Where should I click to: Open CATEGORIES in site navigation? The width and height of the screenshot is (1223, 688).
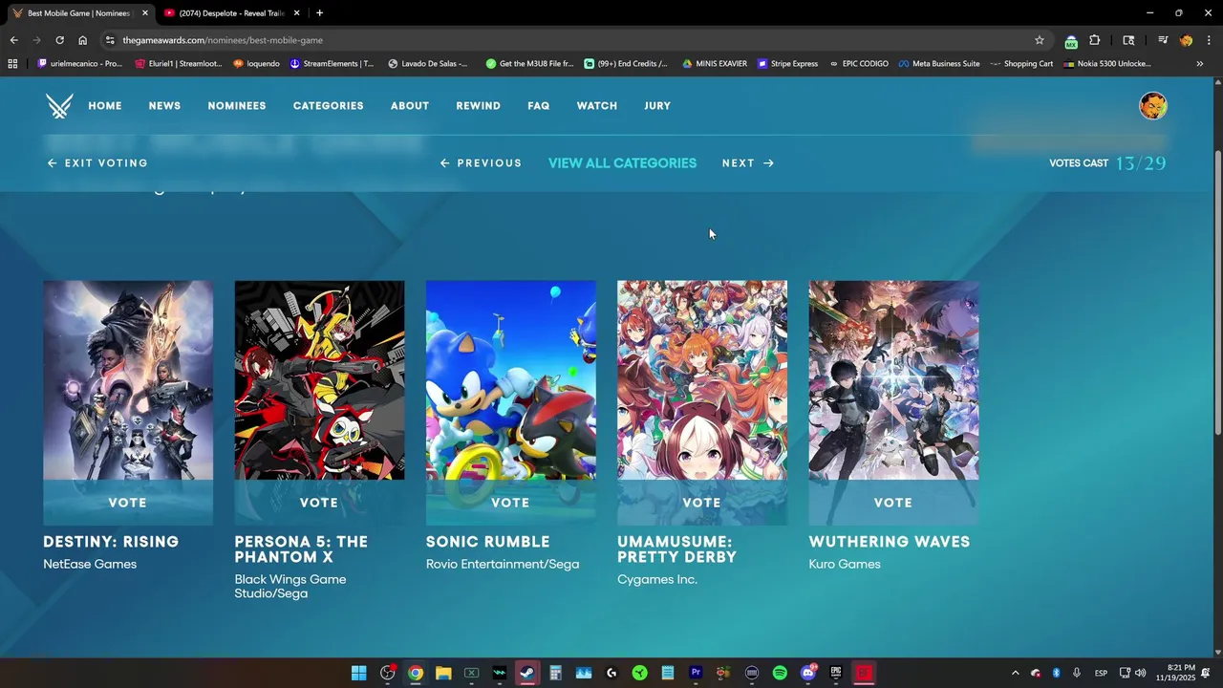tap(328, 106)
